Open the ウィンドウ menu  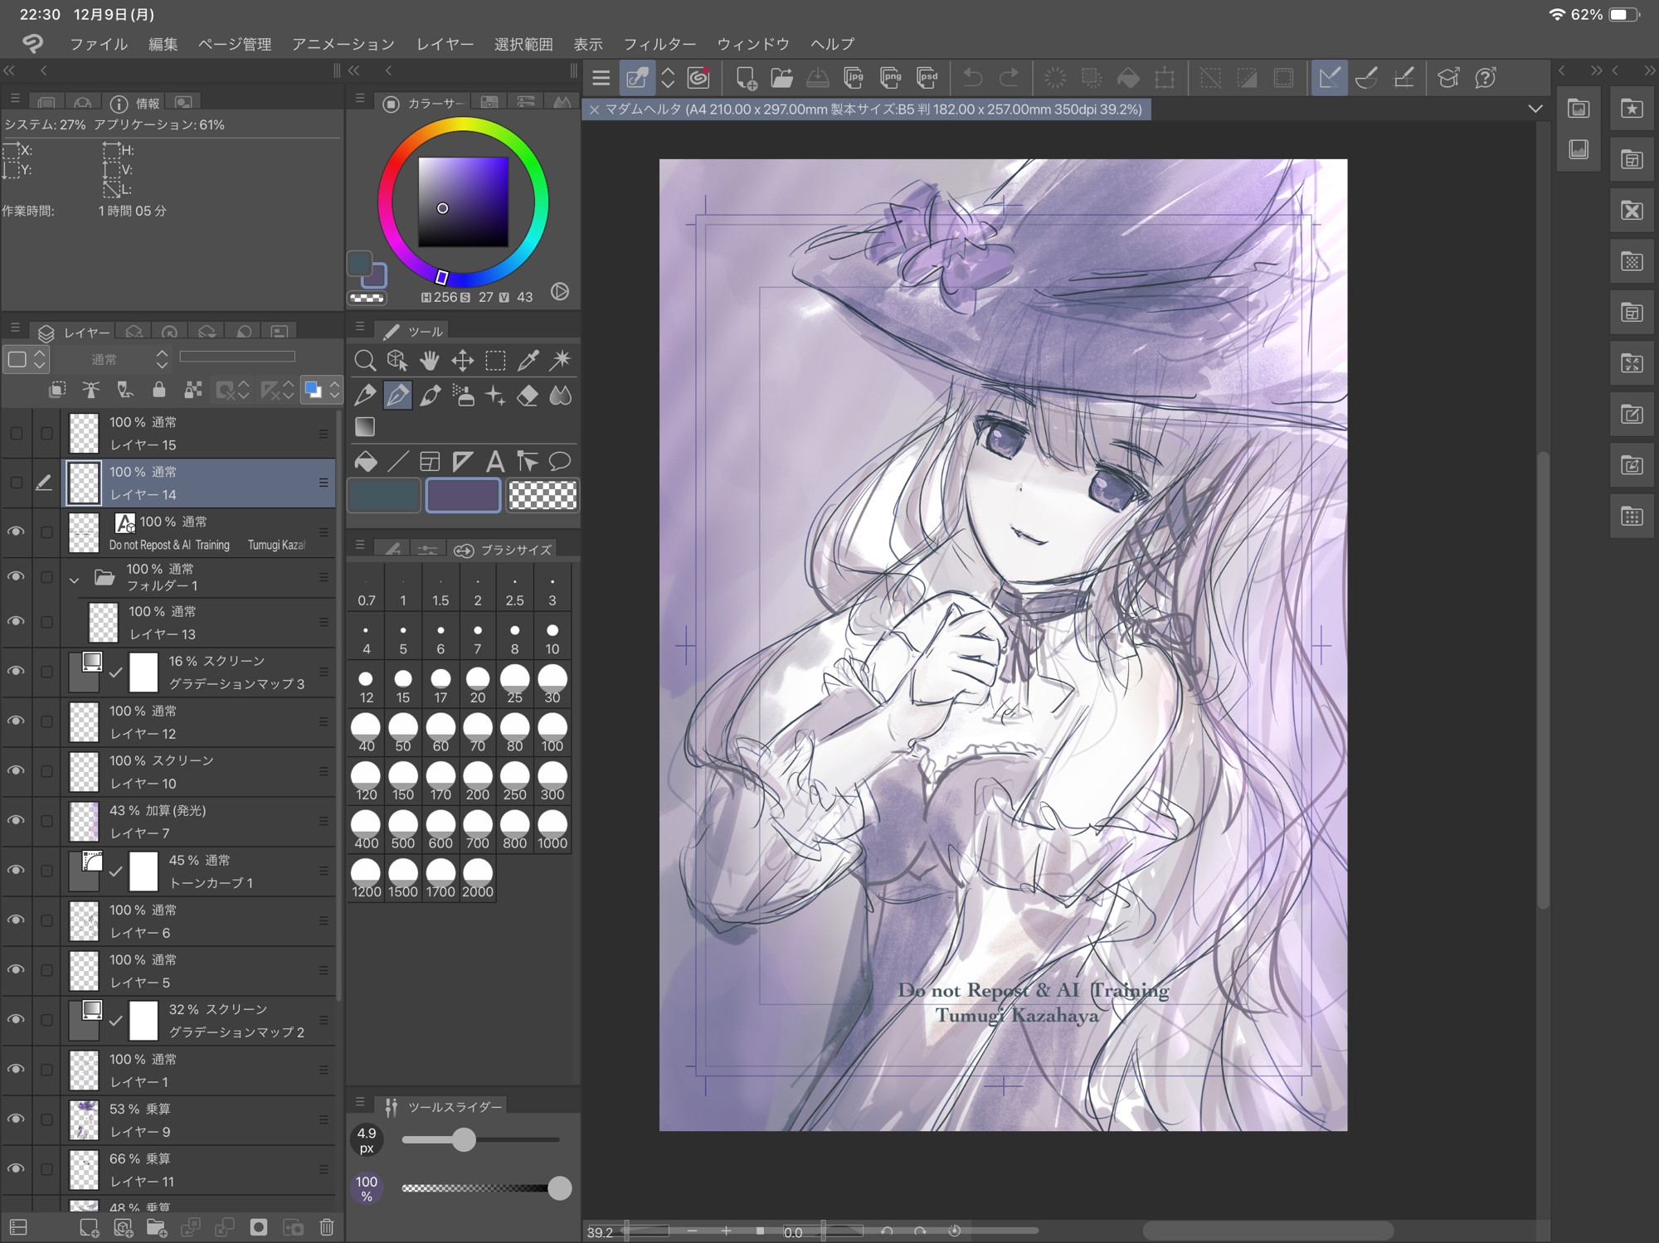pyautogui.click(x=753, y=44)
